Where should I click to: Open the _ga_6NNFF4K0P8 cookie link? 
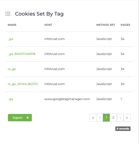[x=21, y=54]
